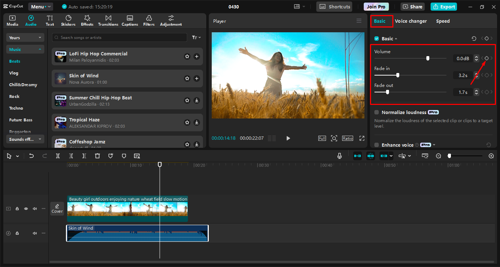Viewport: 500px width, 267px height.
Task: Enable the Normalize loudness checkbox
Action: (377, 113)
